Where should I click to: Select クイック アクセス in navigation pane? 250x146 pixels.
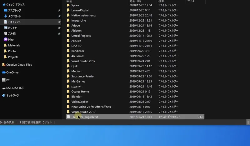(15, 5)
